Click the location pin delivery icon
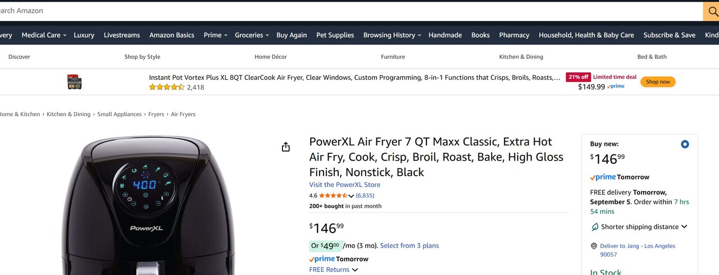 click(594, 246)
